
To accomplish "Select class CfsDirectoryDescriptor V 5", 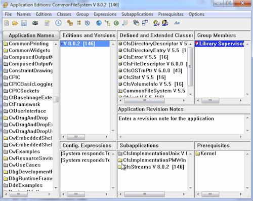I will pyautogui.click(x=152, y=44).
